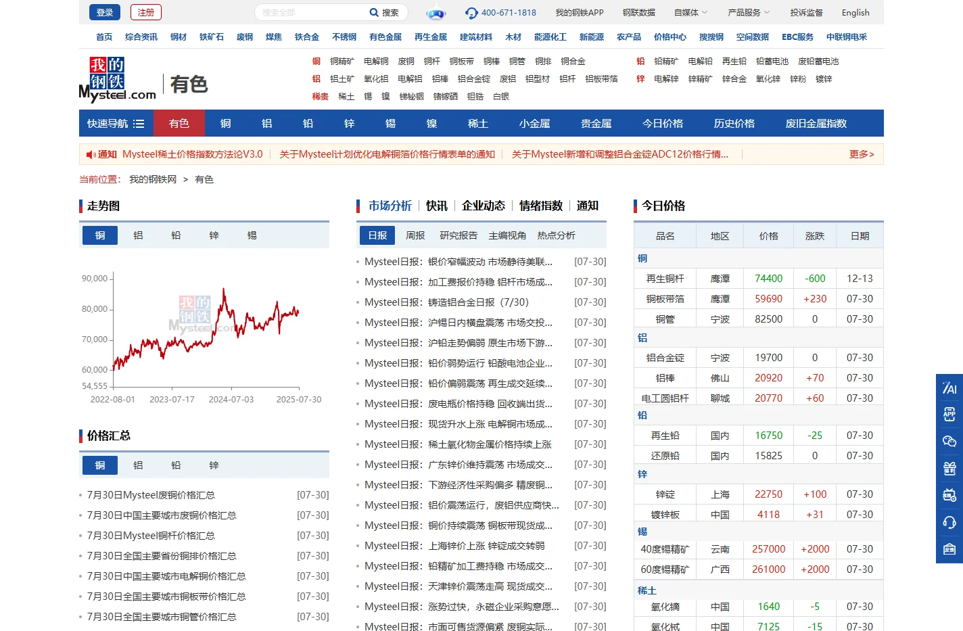
Task: Click the copper price trend chart
Action: (206, 333)
